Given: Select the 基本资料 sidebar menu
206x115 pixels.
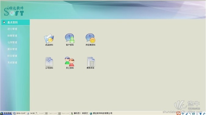Looking at the screenshot, I should coord(15,22).
